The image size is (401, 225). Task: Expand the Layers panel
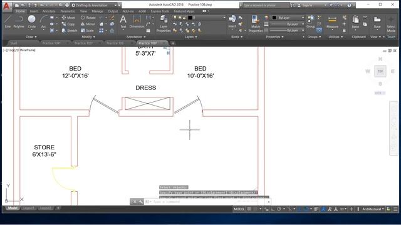190,37
